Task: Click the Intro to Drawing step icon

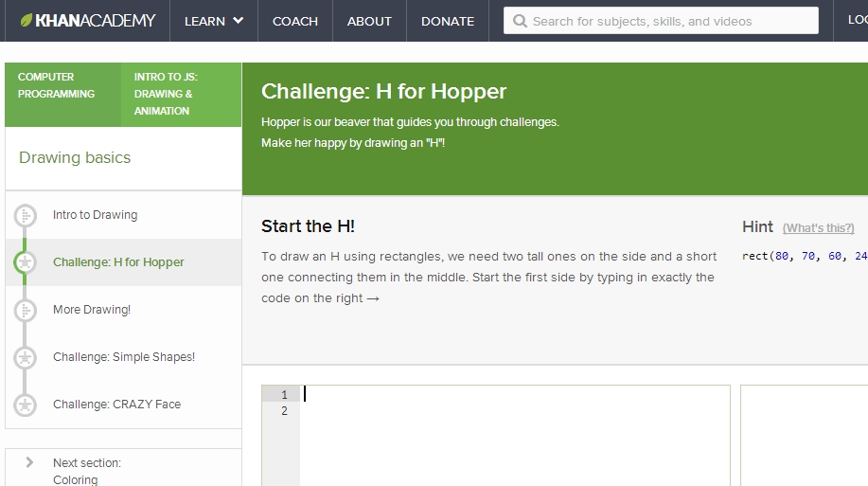Action: [25, 215]
